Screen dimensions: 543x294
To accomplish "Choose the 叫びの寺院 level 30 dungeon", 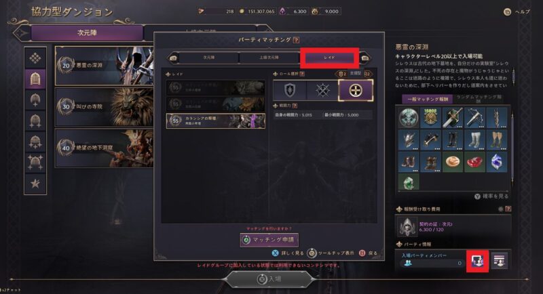I will [x=104, y=107].
